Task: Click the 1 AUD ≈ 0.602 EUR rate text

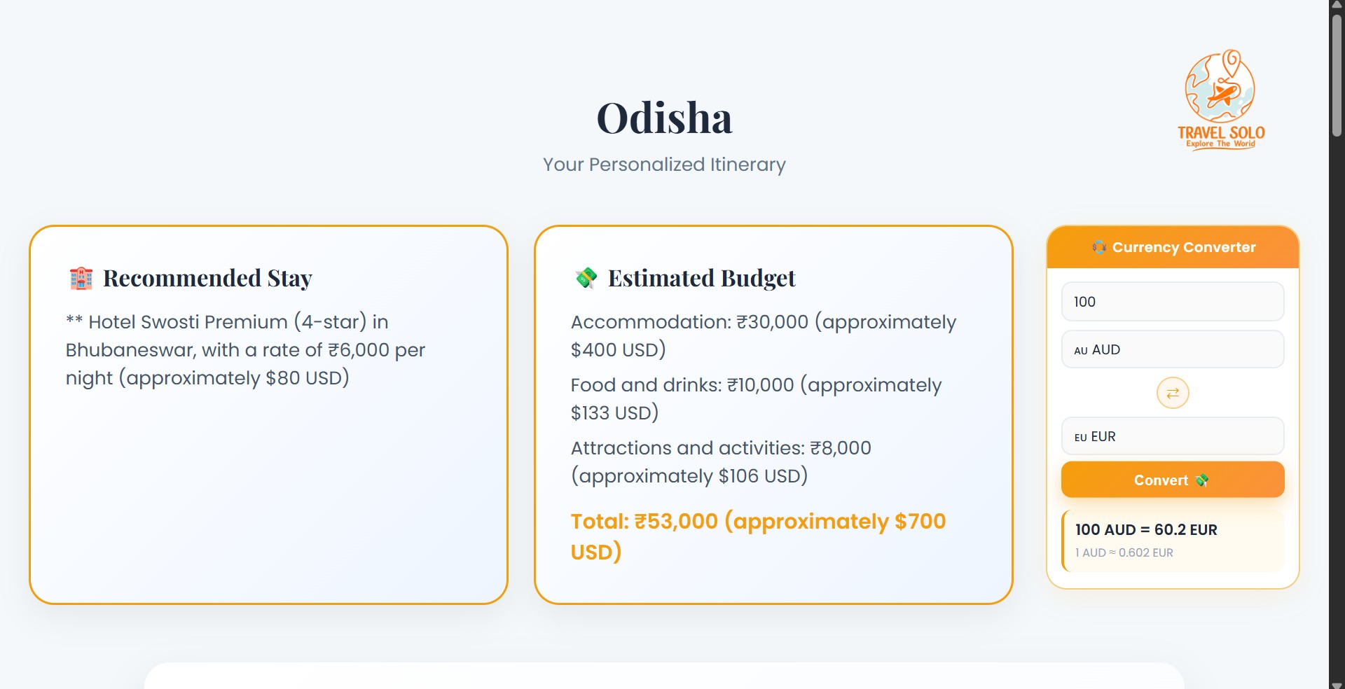Action: [x=1124, y=552]
